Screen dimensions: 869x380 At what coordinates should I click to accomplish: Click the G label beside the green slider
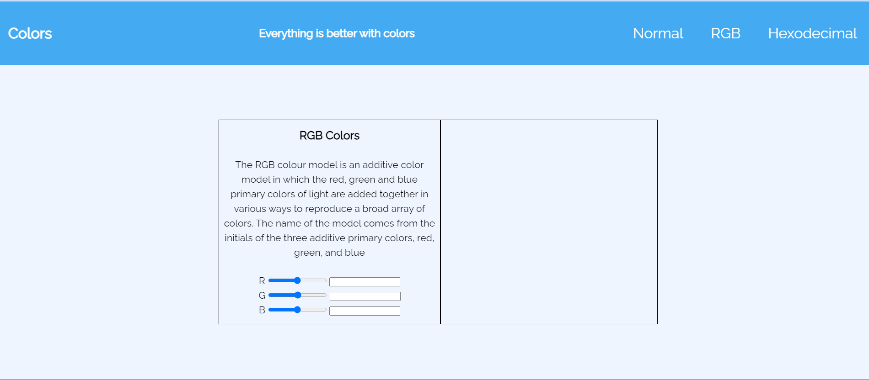[262, 296]
